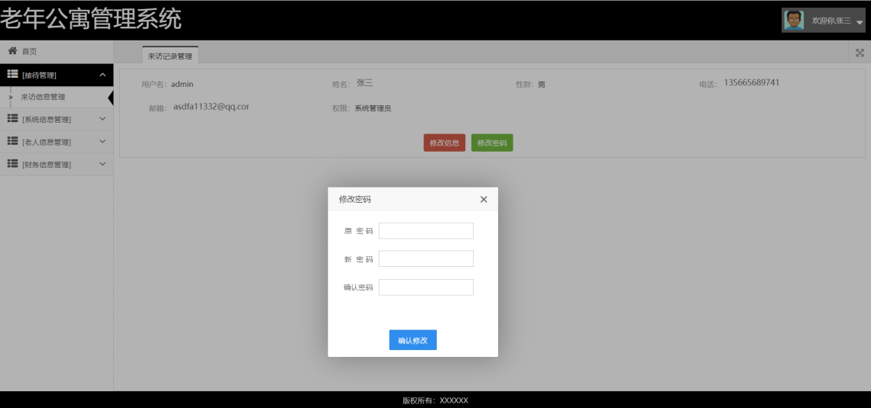
Task: Open the 欢迎你,张三 user dropdown arrow
Action: (860, 21)
